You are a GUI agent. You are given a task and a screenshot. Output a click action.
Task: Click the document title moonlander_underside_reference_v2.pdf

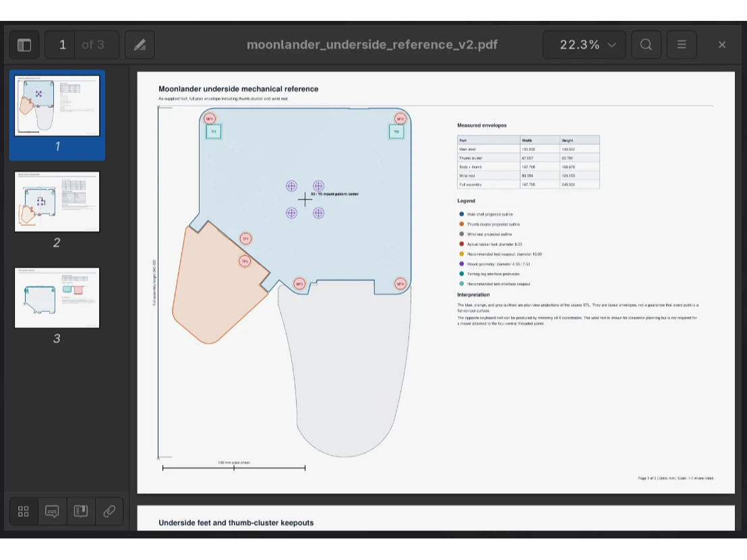(x=372, y=44)
